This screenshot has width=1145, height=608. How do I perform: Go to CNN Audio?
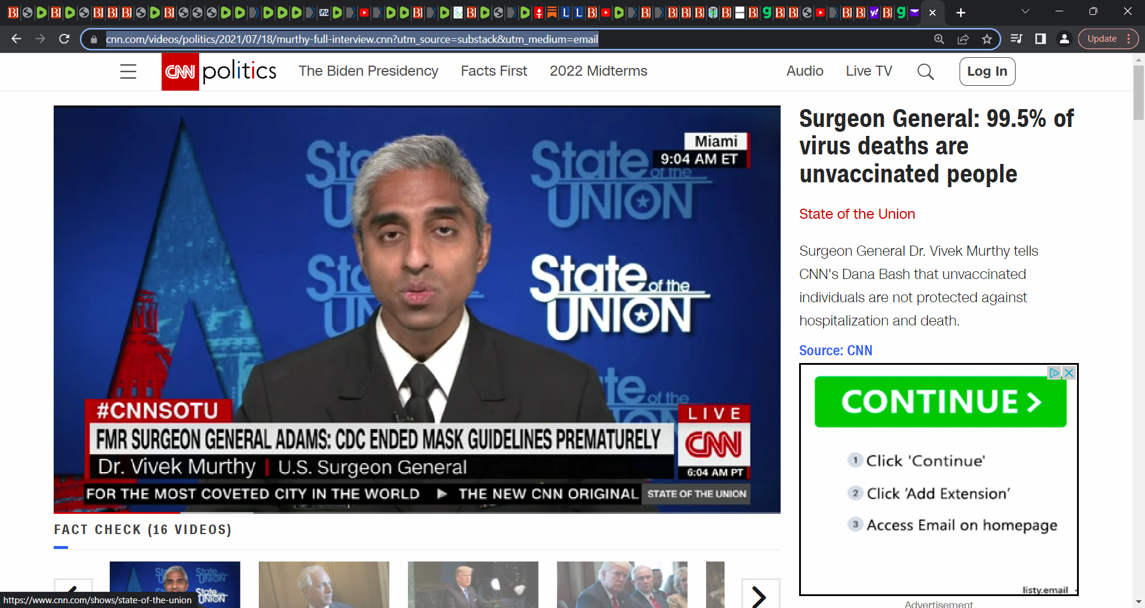point(804,71)
